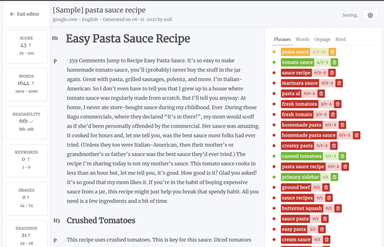Click the Exit editor link
The width and height of the screenshot is (384, 247).
click(25, 14)
